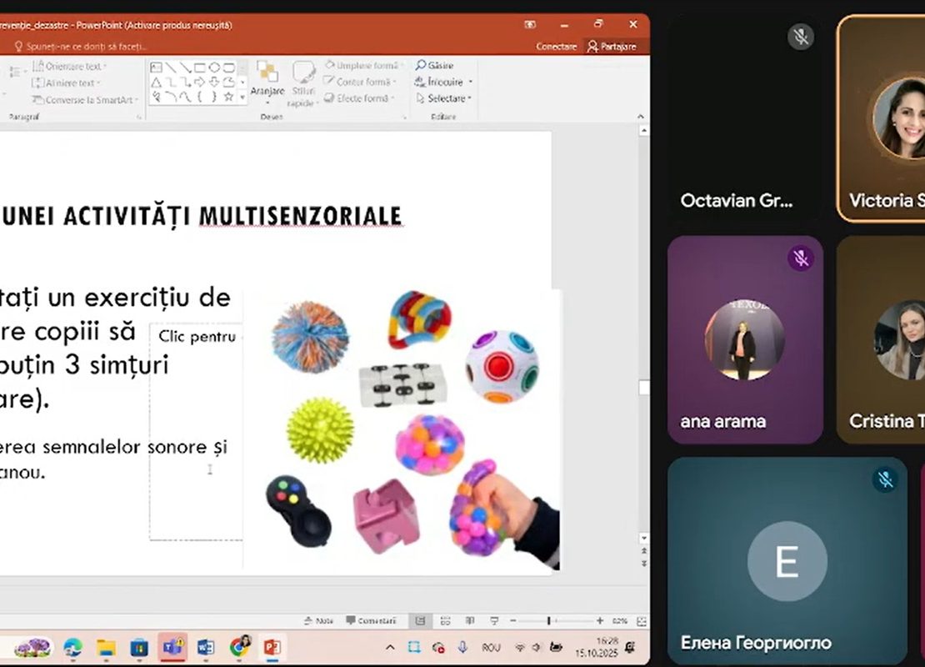Expand the Selectare dropdown in Editare group
This screenshot has height=667, width=925.
point(449,98)
